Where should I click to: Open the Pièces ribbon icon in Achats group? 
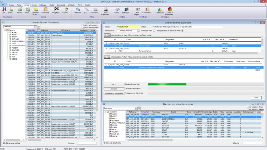pos(28,11)
